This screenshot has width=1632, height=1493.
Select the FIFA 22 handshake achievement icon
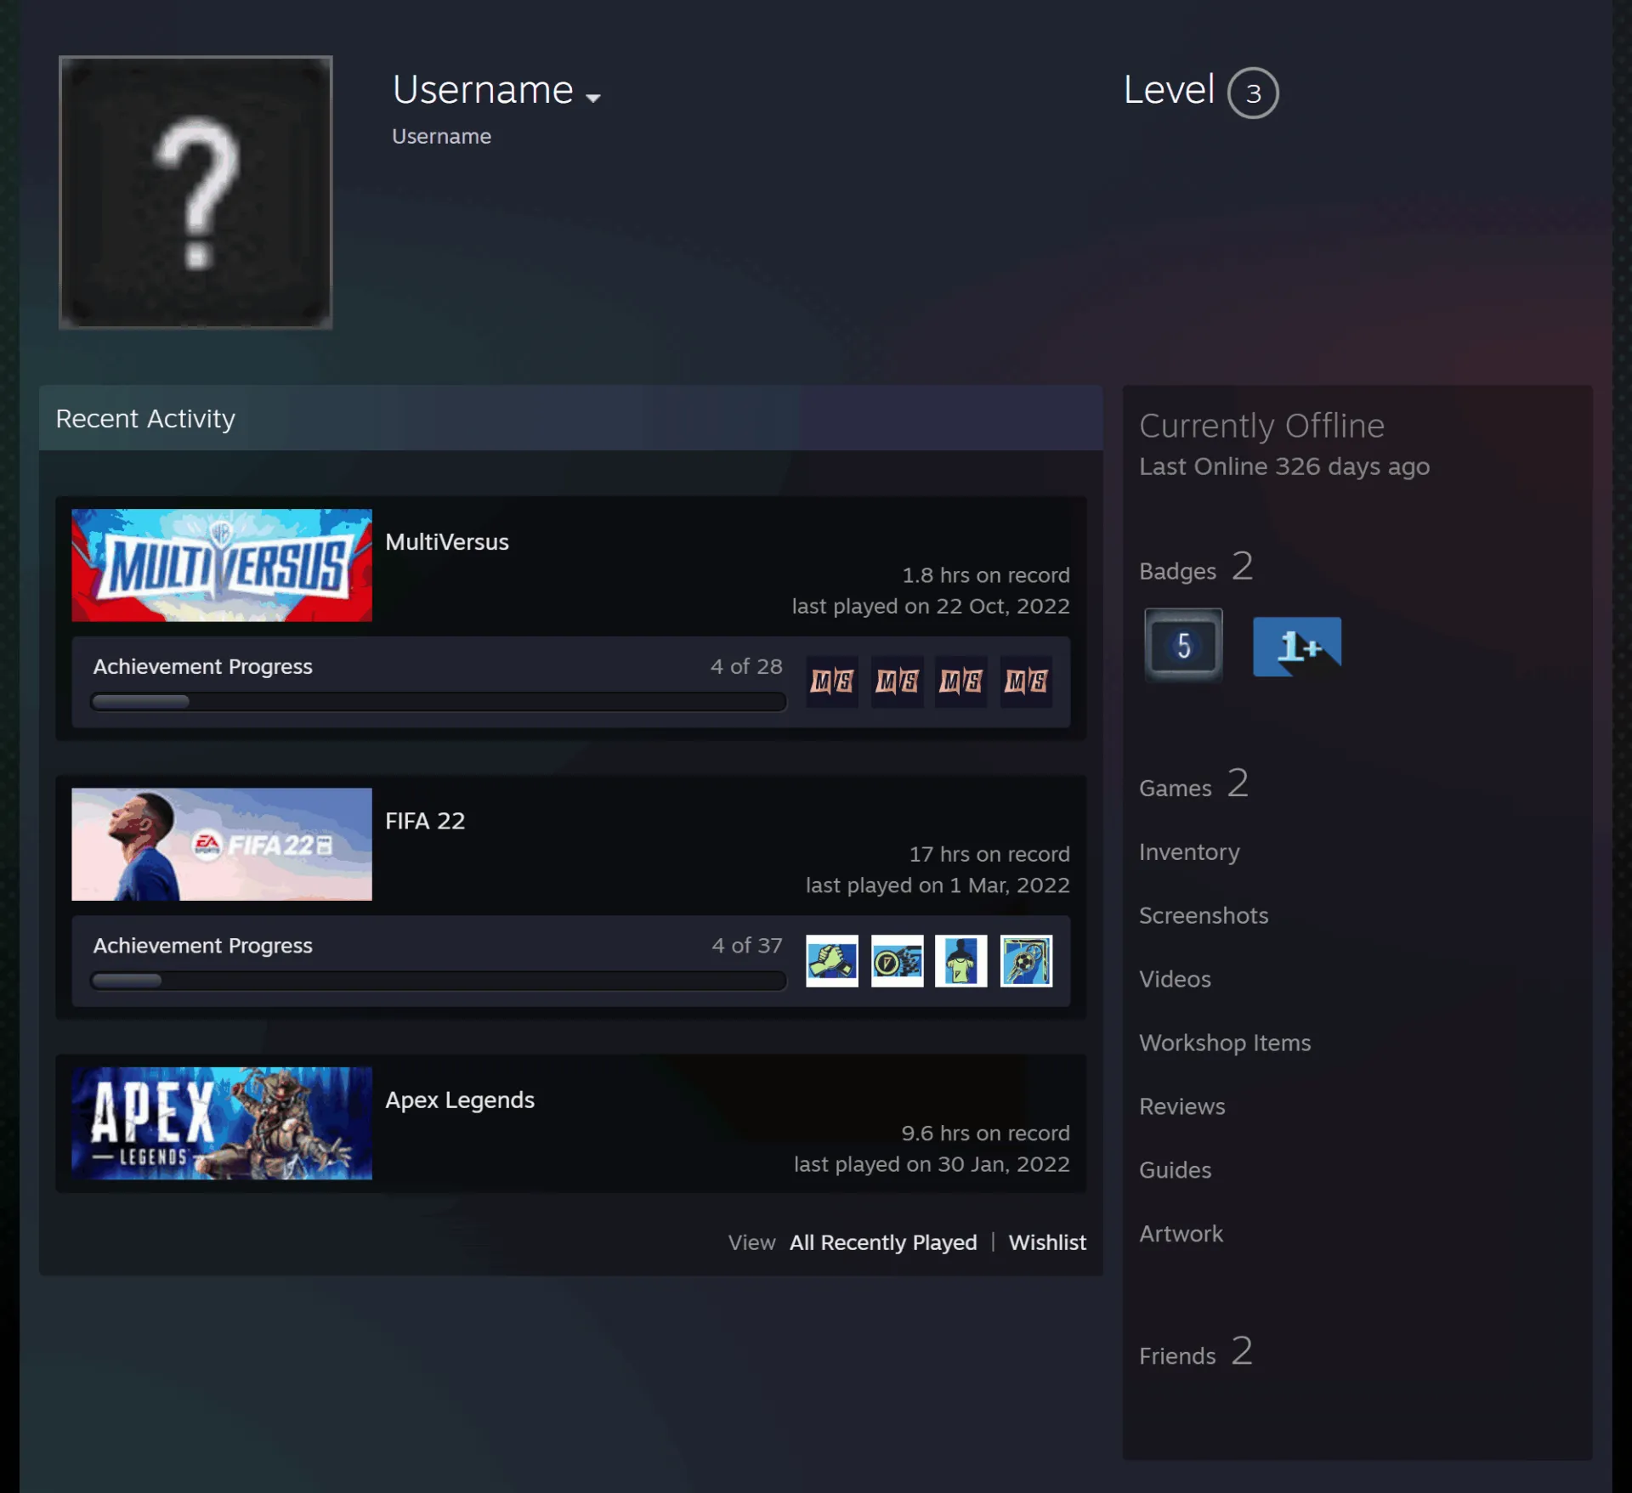[831, 960]
